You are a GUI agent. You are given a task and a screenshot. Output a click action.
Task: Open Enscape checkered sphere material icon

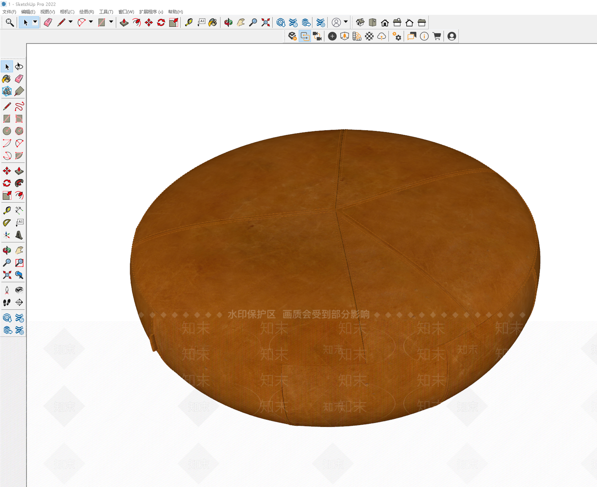[x=369, y=37]
